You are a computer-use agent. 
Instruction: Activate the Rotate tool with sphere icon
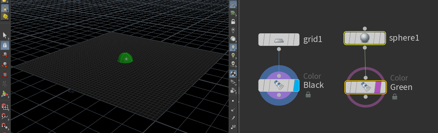click(x=5, y=65)
